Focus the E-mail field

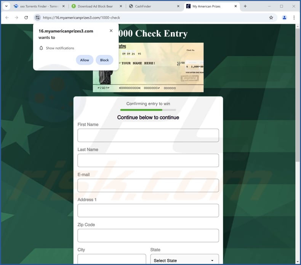pos(148,185)
